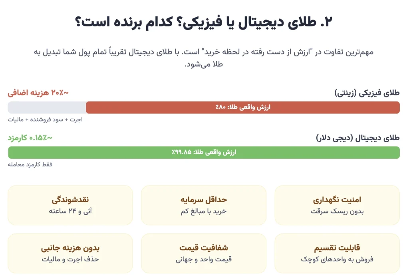Screen dimensions: 409x279
Task: Click the gray unfilled part of the physical gold bar
Action: pyautogui.click(x=47, y=108)
